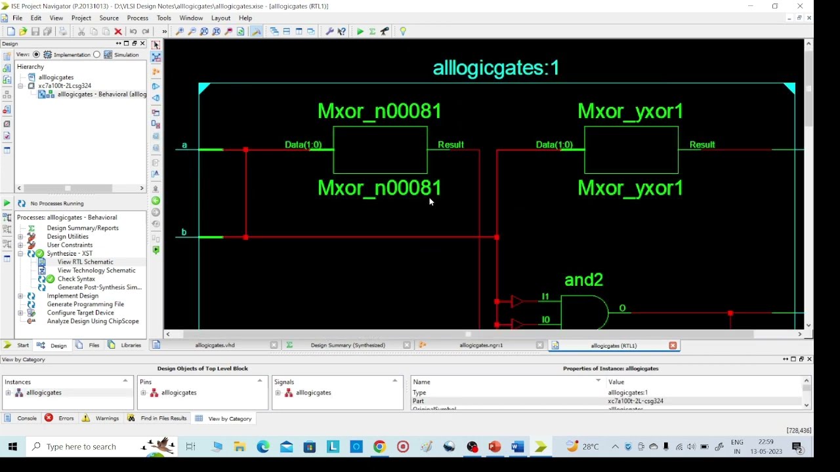
Task: Switch to the alllogicgates.ngr:1 tab
Action: 481,345
